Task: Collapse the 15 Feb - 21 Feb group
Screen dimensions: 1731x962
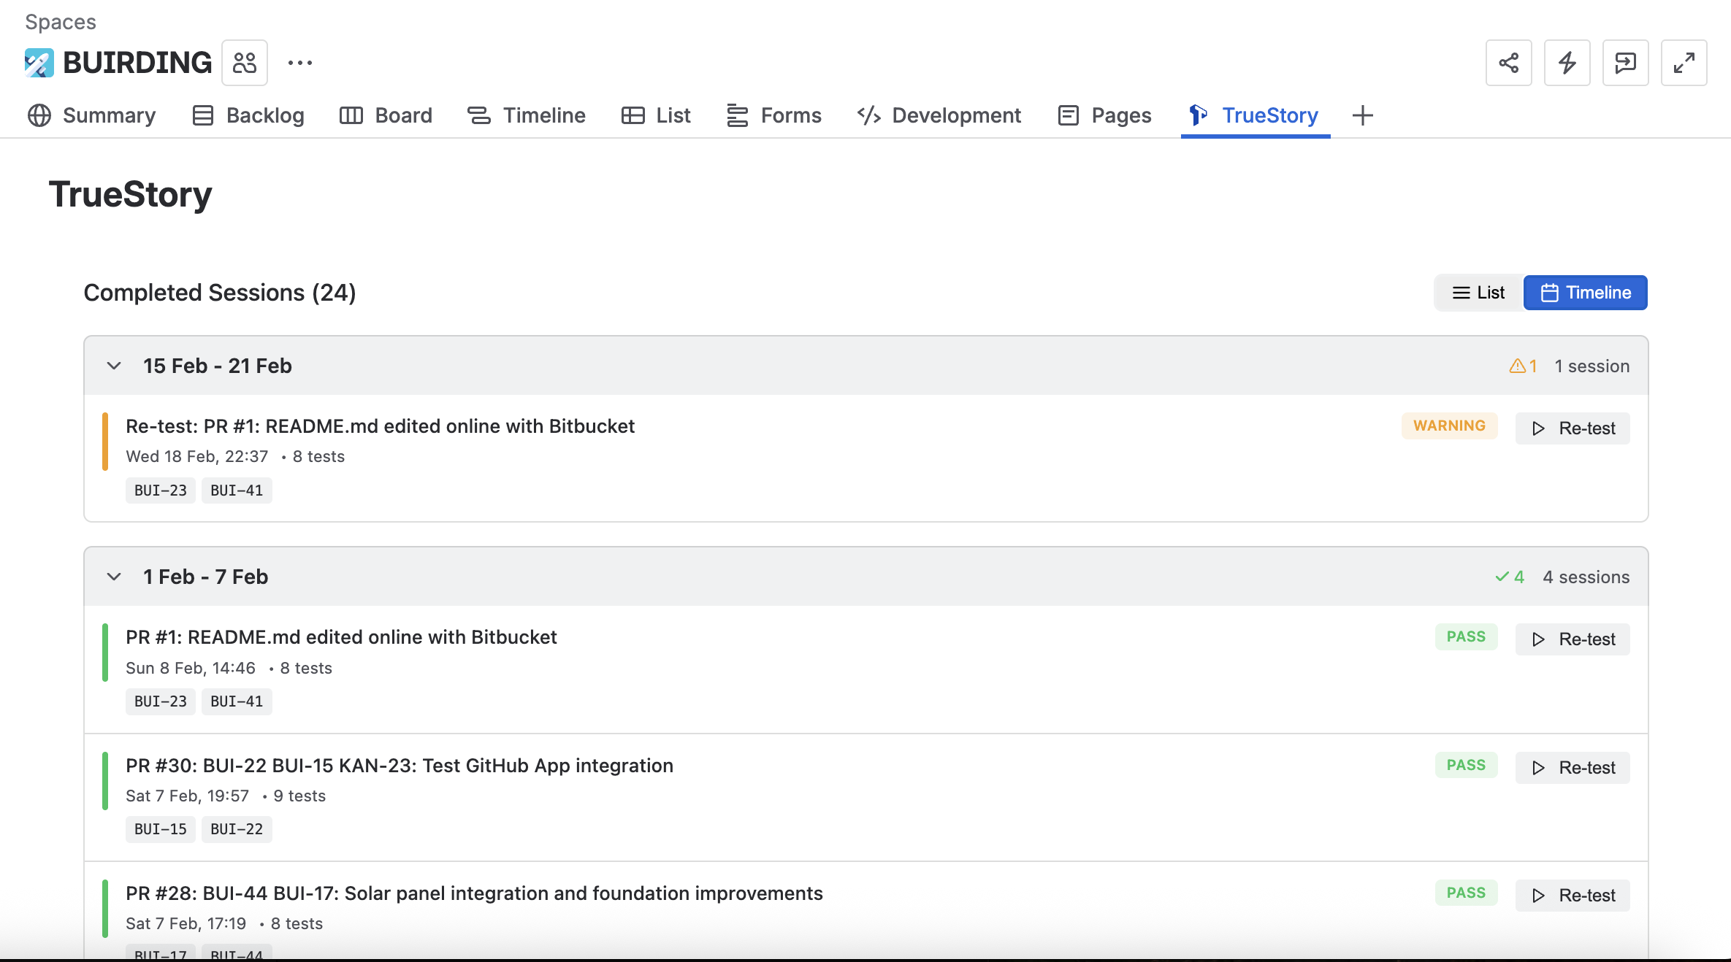Action: tap(114, 366)
